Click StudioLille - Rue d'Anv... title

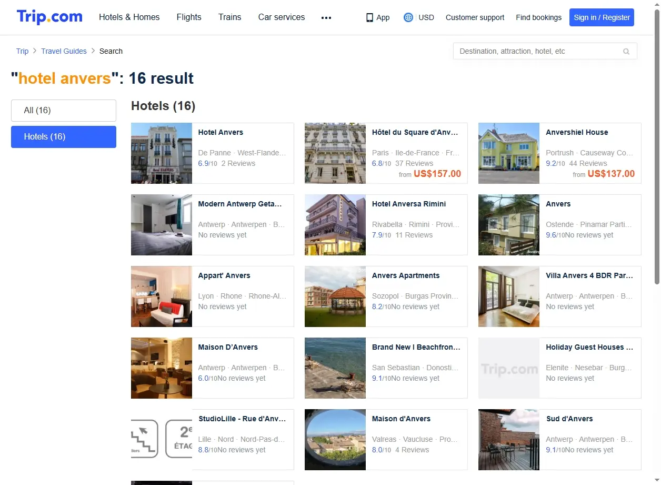[x=242, y=419]
